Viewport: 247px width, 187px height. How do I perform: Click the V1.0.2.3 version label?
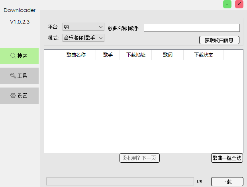20,22
